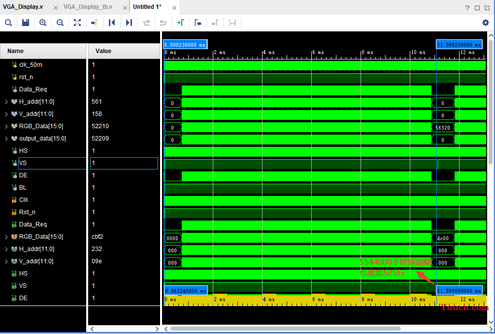Click value cbf2 in Value column

98,237
